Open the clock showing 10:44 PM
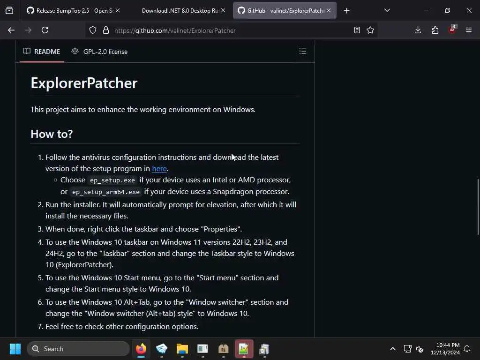 point(445,349)
